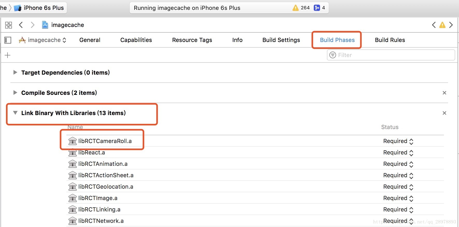459x227 pixels.
Task: Click the imagecache jump bar label
Action: pyautogui.click(x=68, y=25)
